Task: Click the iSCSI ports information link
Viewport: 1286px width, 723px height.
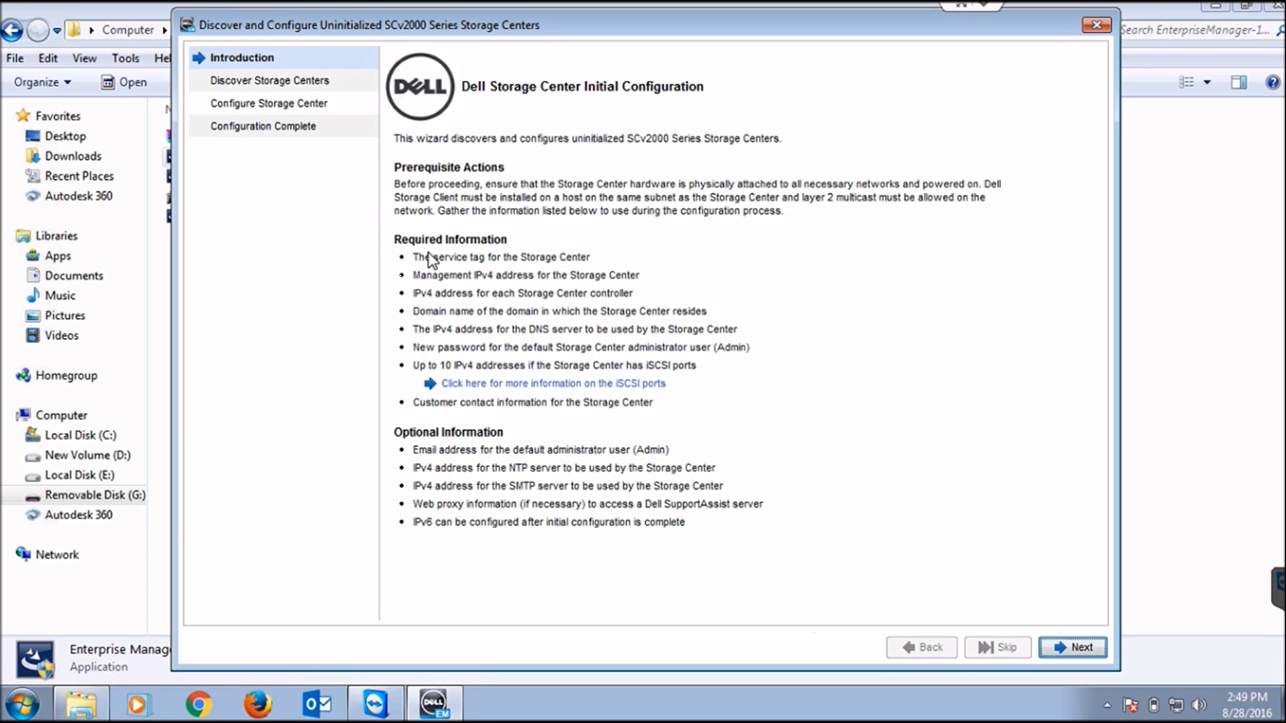Action: point(553,383)
